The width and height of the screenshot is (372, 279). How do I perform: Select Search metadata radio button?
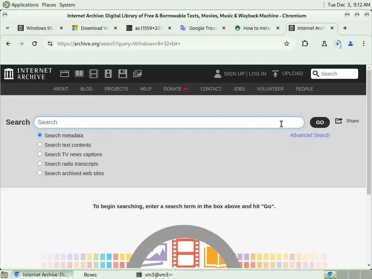(x=40, y=135)
